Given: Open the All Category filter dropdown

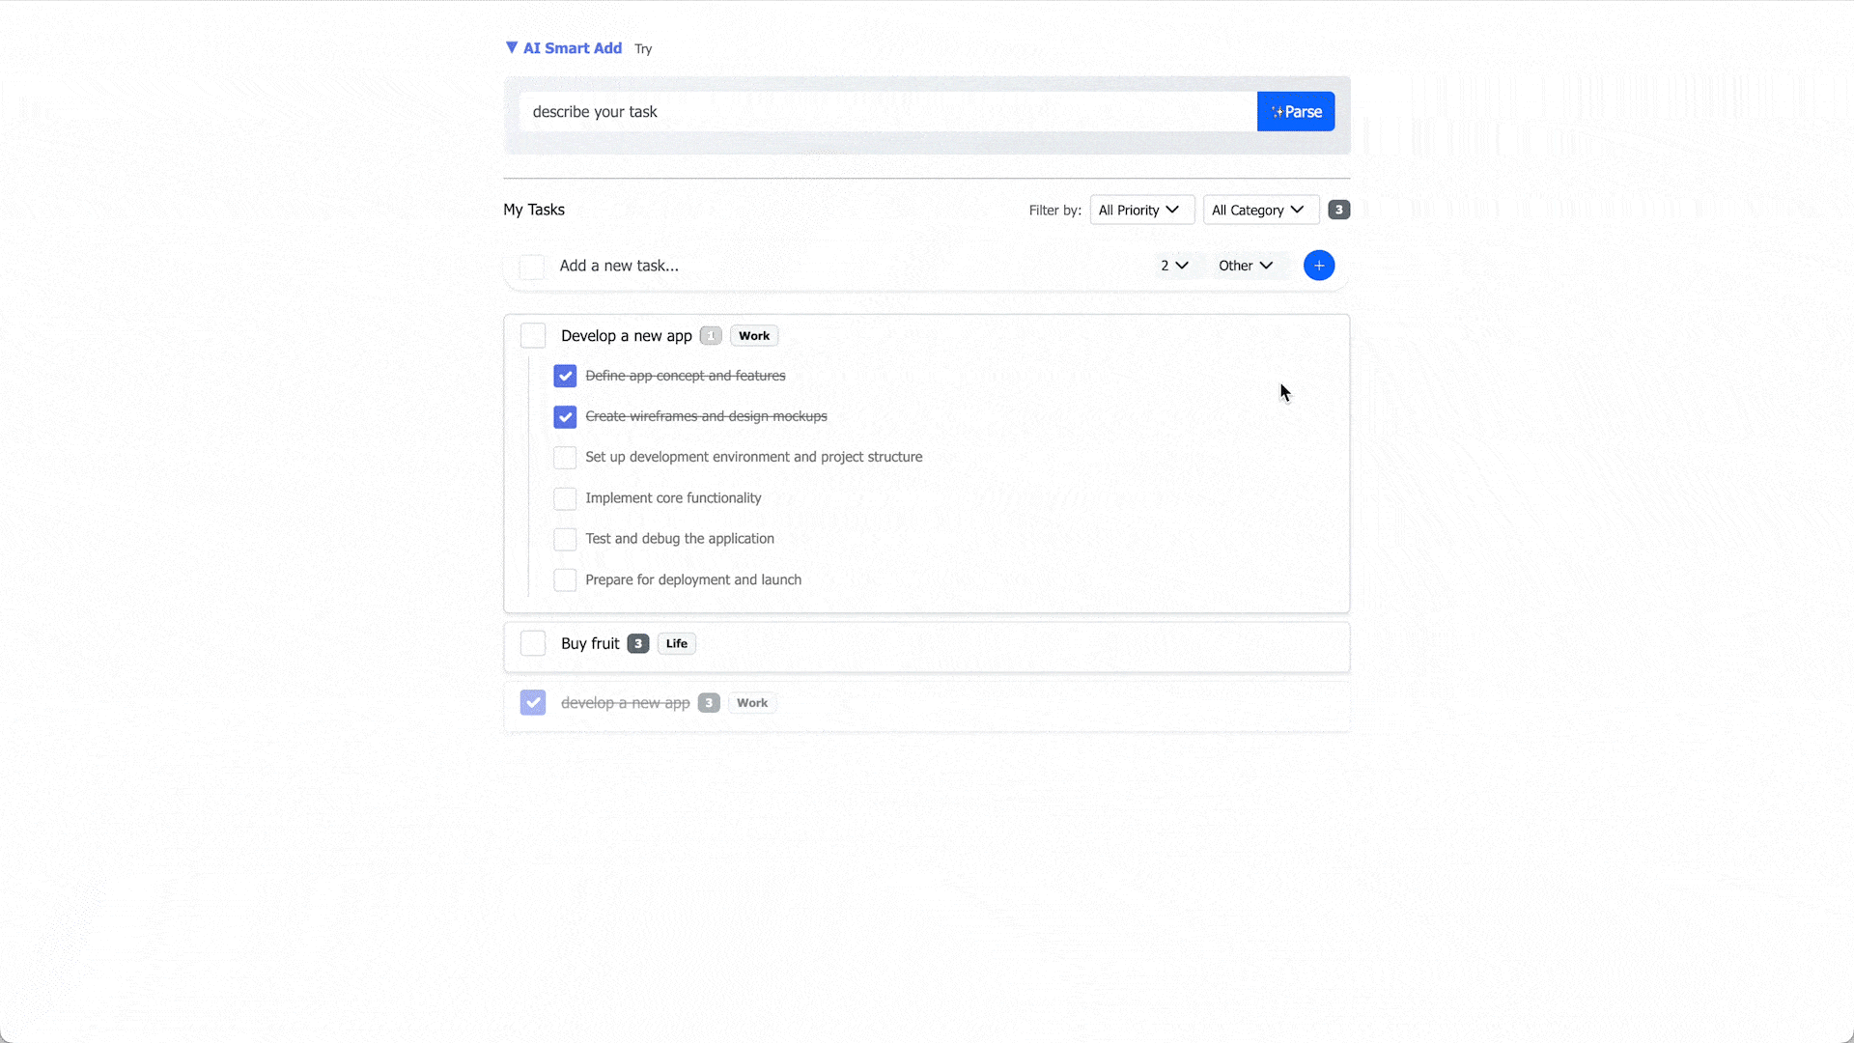Looking at the screenshot, I should [x=1260, y=210].
